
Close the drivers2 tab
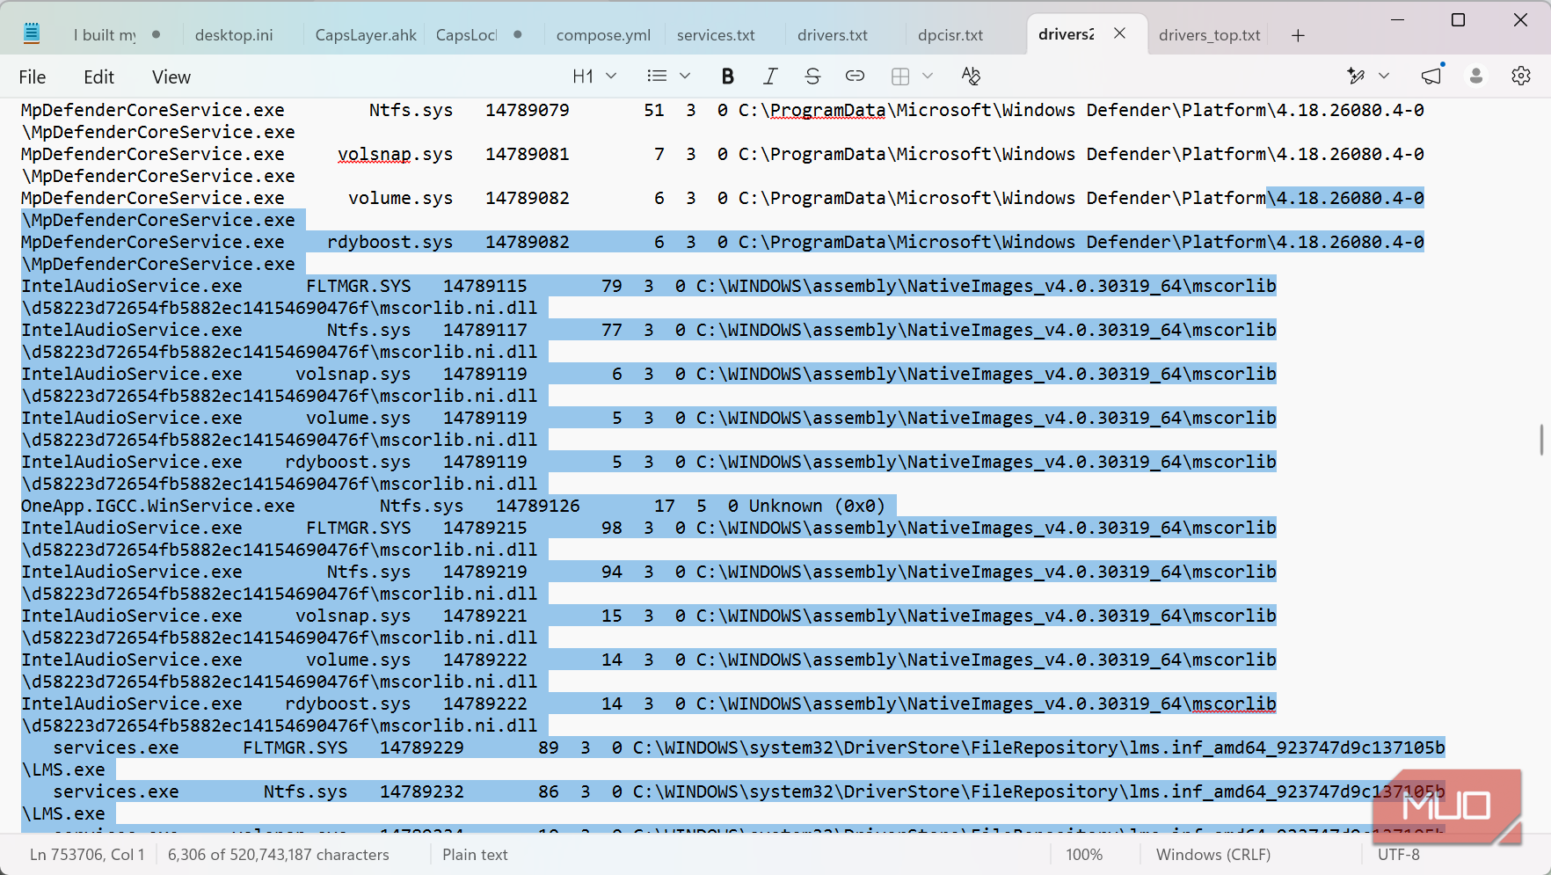[1119, 33]
